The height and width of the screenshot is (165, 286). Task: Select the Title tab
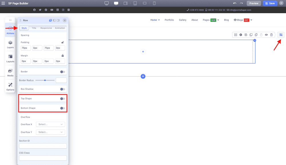(34, 28)
